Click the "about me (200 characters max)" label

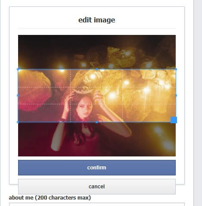pos(50,198)
